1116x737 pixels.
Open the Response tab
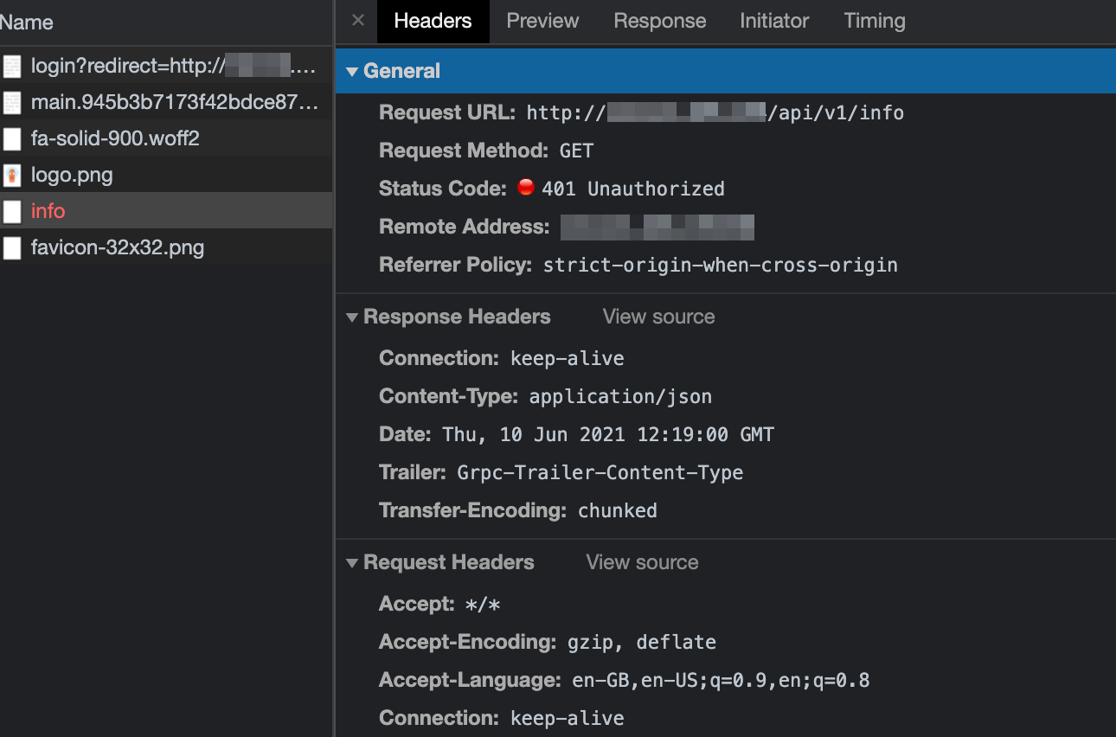[659, 21]
